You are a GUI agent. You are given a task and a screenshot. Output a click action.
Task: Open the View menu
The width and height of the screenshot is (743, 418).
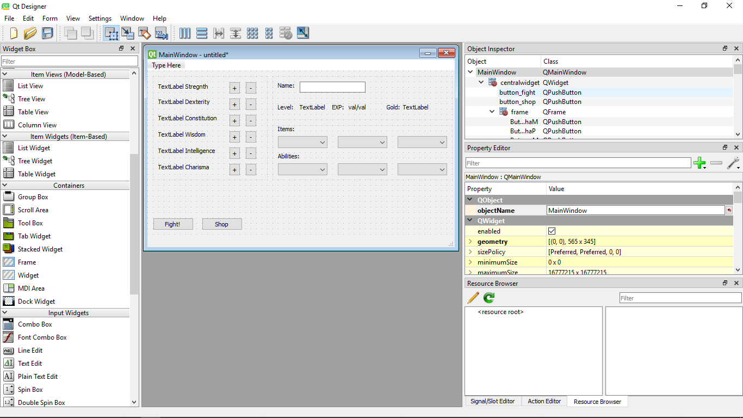(73, 19)
